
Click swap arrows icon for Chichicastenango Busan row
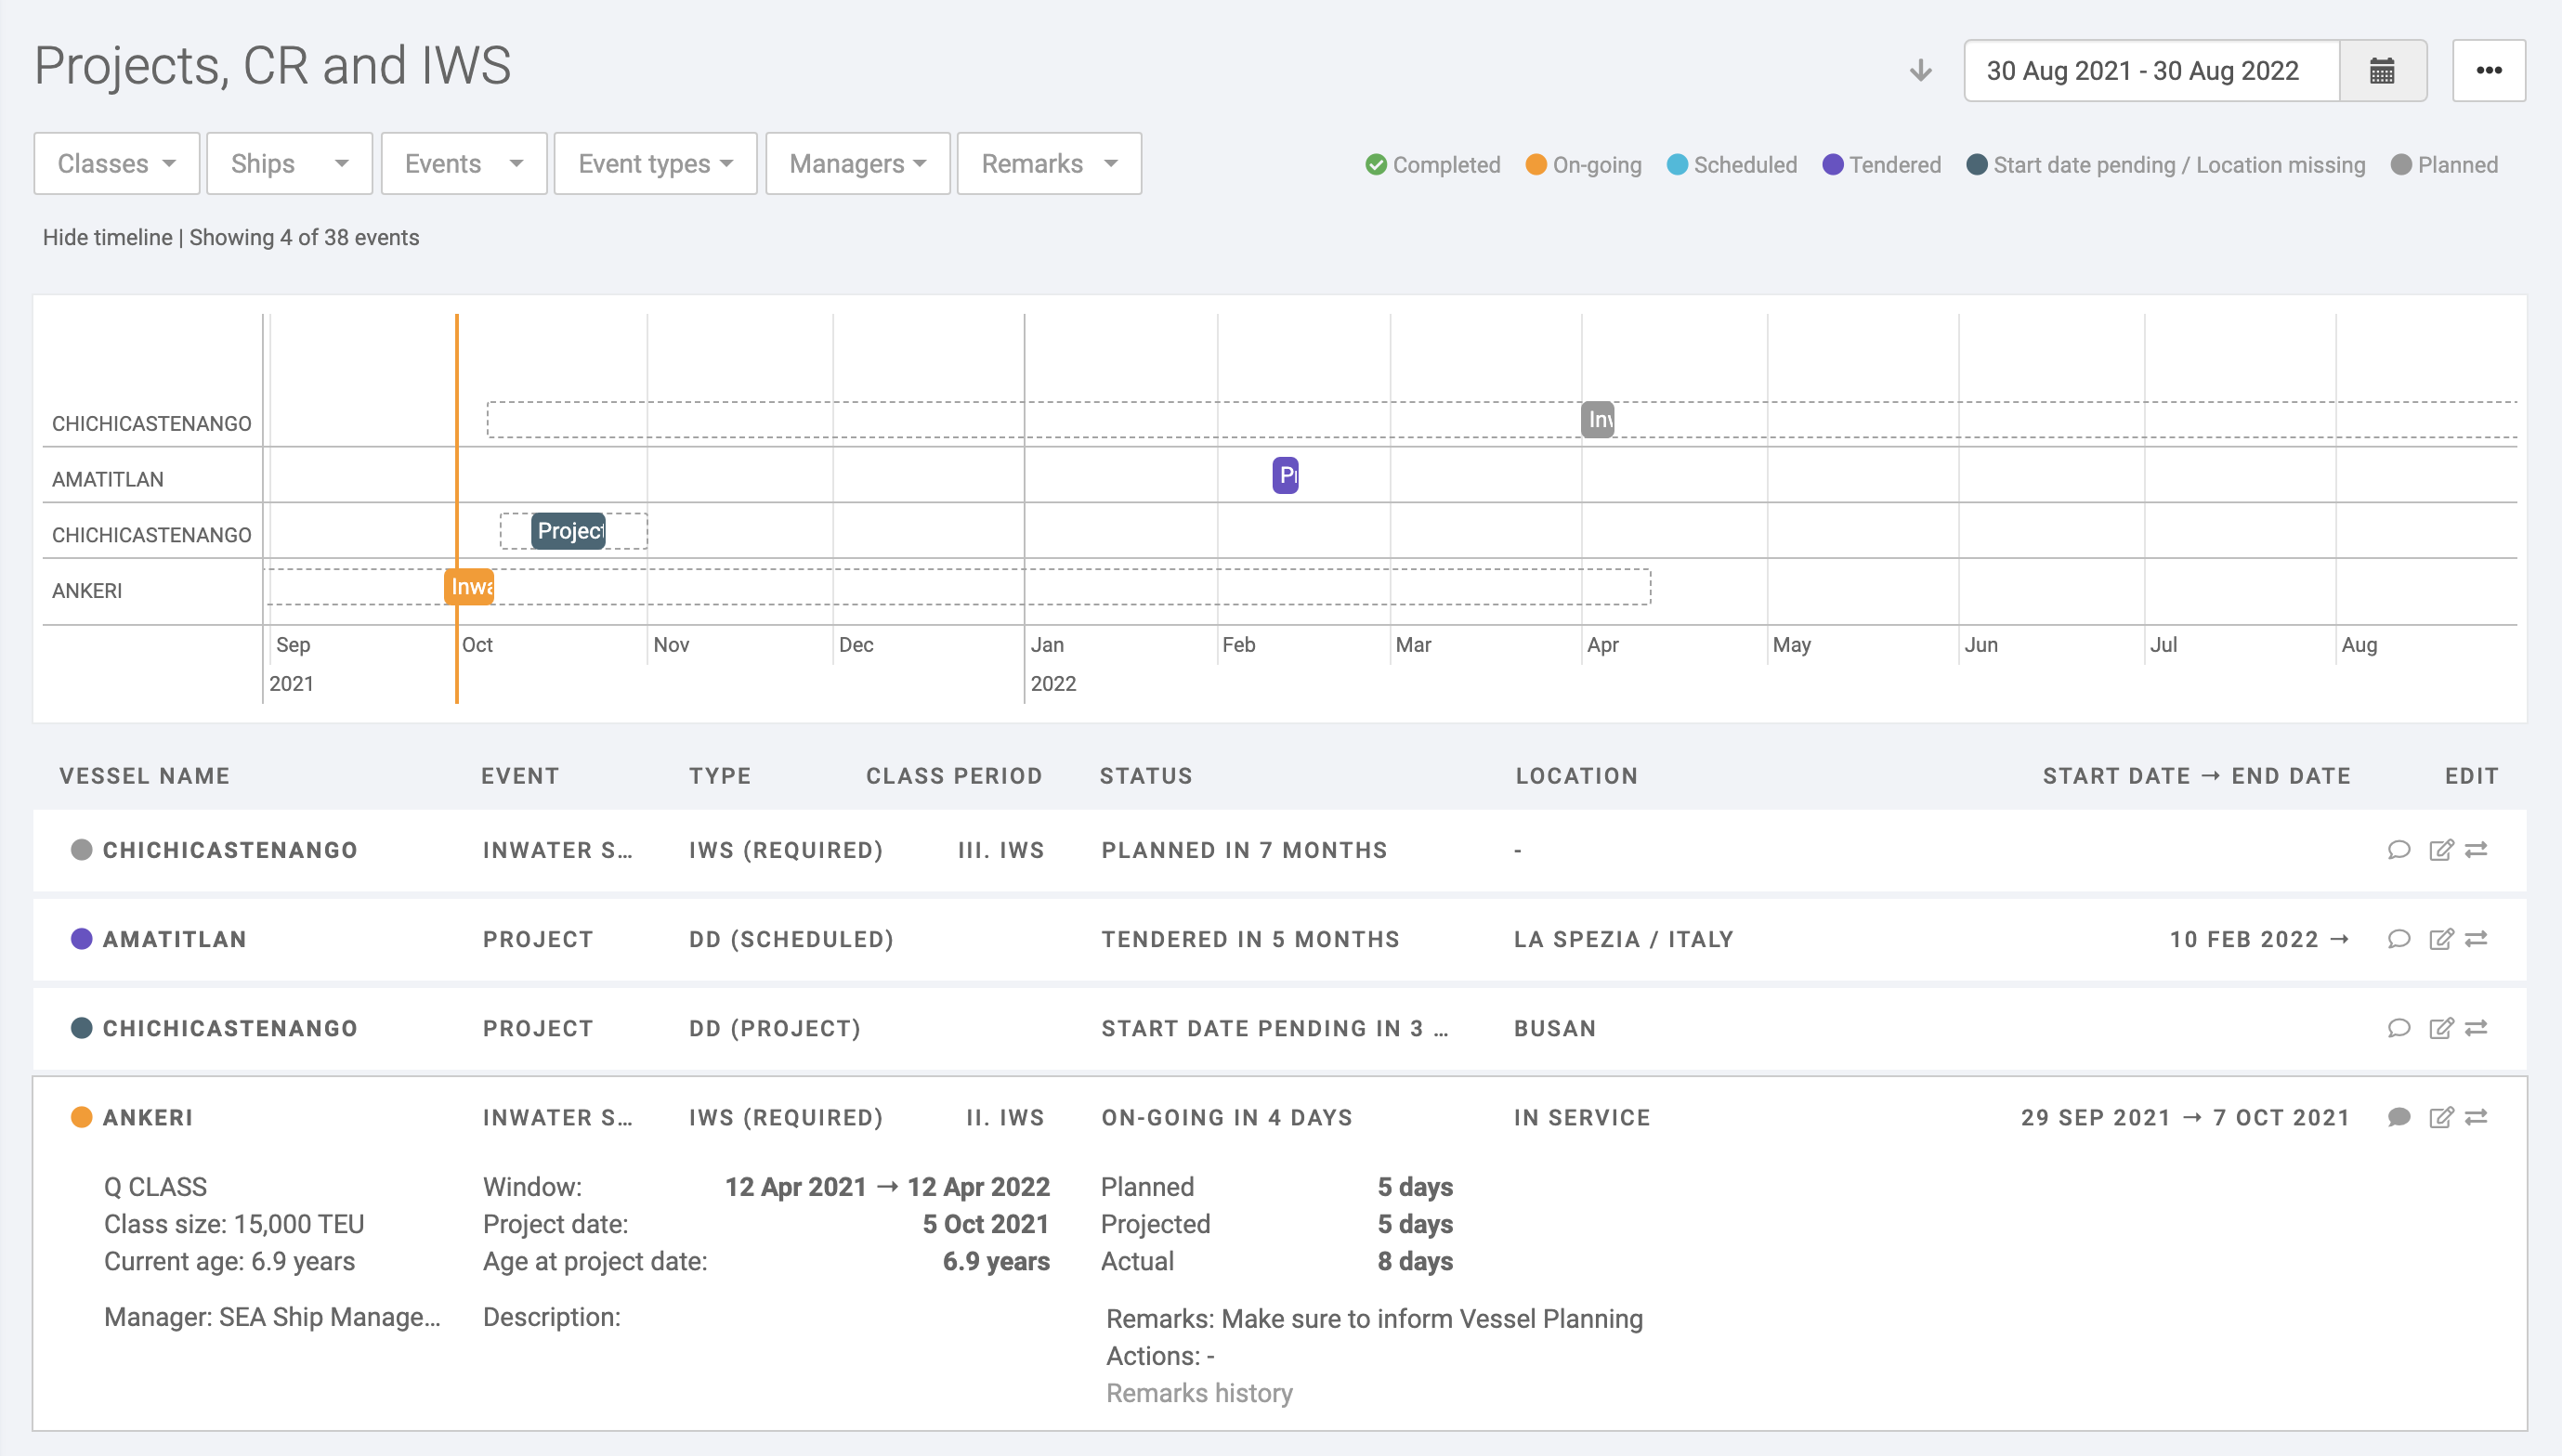(x=2476, y=1028)
